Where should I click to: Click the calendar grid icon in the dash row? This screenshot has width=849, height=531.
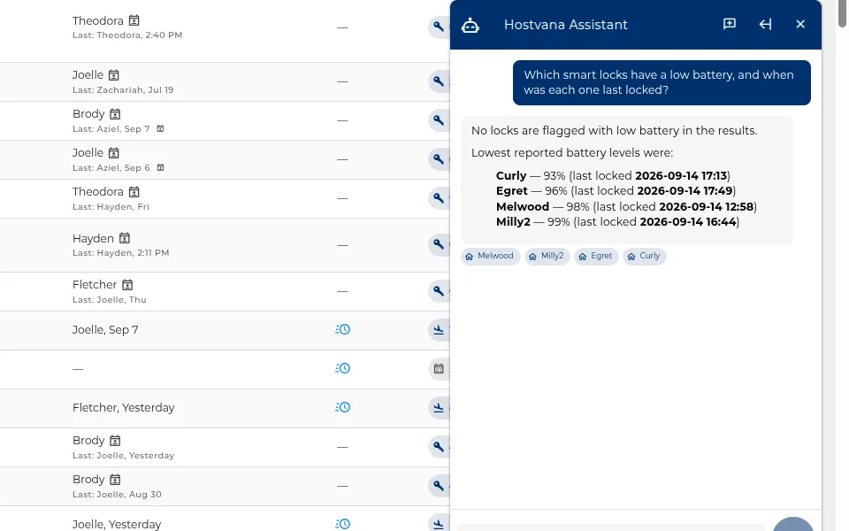(439, 369)
